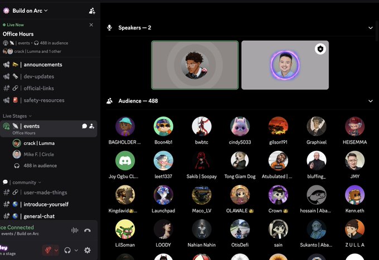Open Launchpad audience member avatar
Screen dimensions: 379x260
coord(163,195)
